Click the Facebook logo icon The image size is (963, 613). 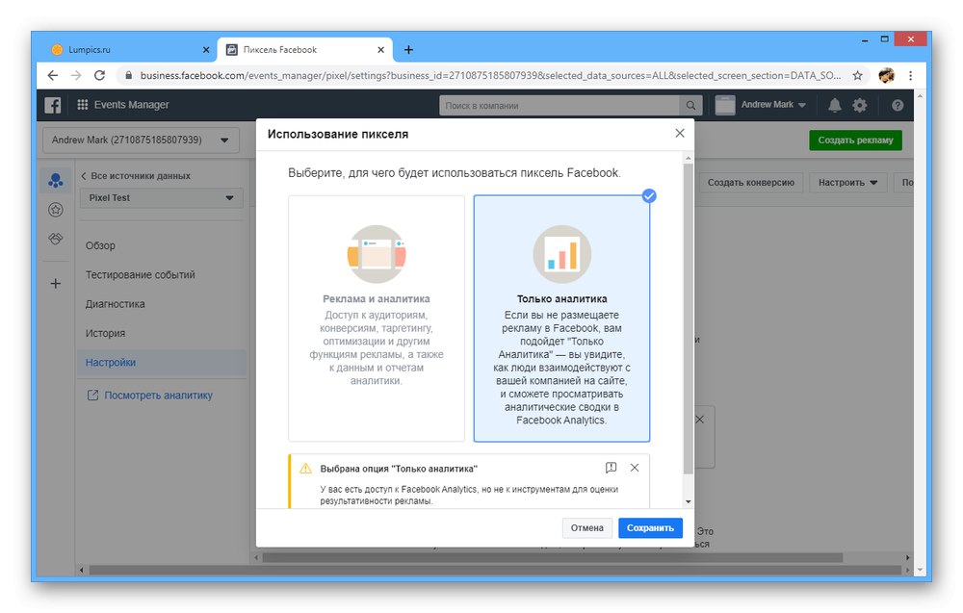[53, 105]
